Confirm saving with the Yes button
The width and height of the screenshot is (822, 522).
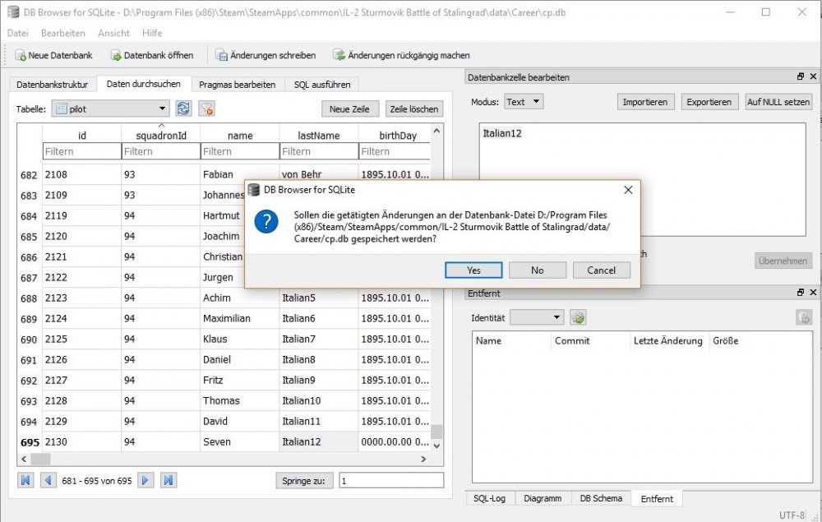point(473,270)
